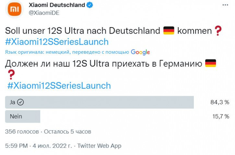Click the 84,3 % result value
The image size is (235, 155).
point(220,102)
